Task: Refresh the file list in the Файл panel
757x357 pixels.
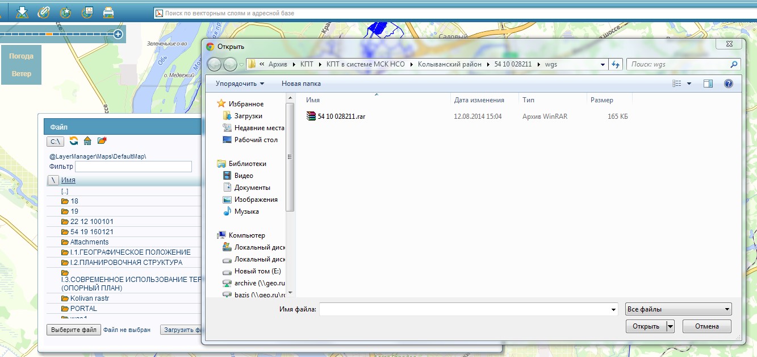Action: [74, 141]
